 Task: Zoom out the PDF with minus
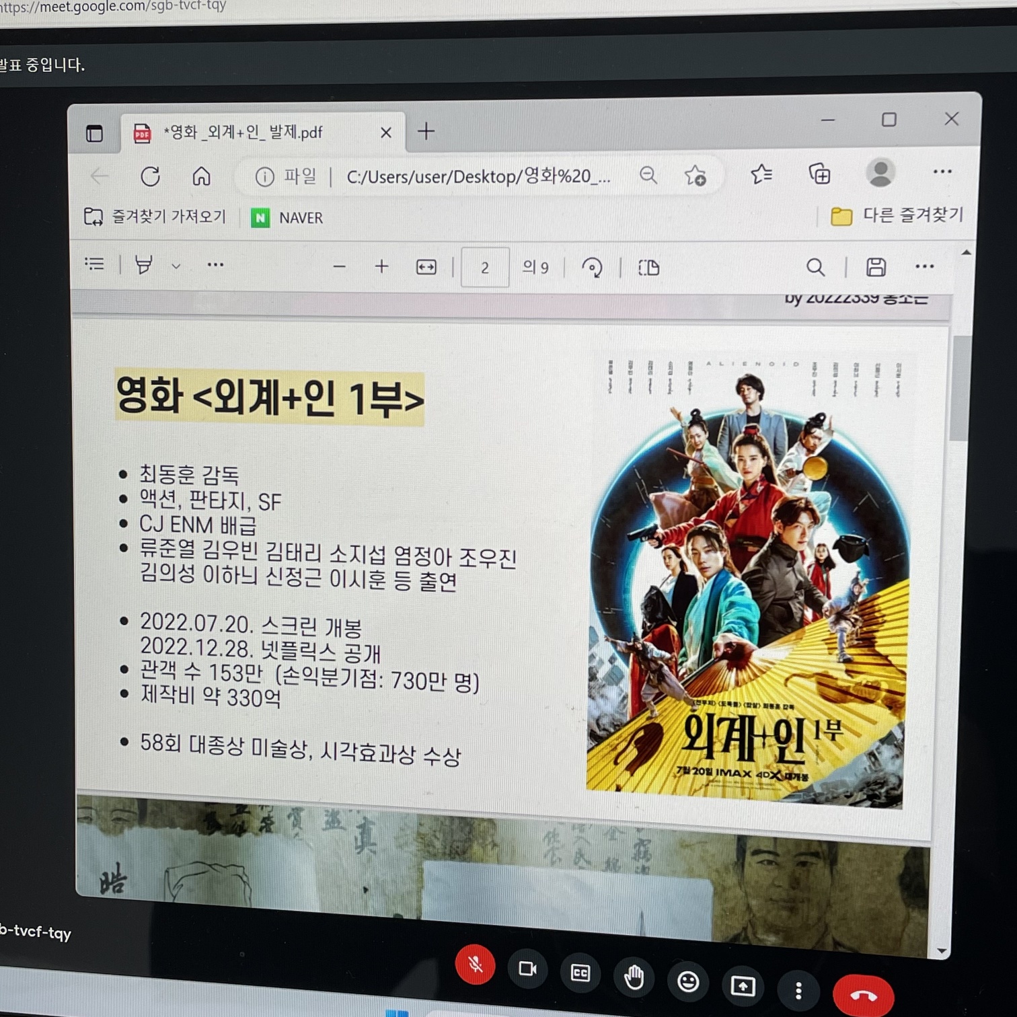(x=339, y=267)
